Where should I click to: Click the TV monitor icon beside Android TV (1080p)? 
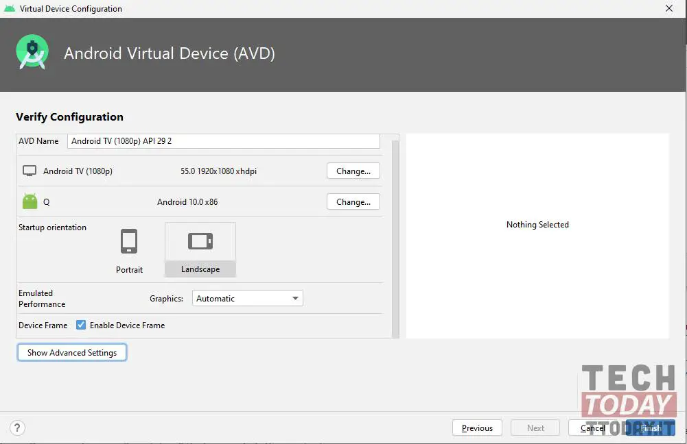[30, 171]
